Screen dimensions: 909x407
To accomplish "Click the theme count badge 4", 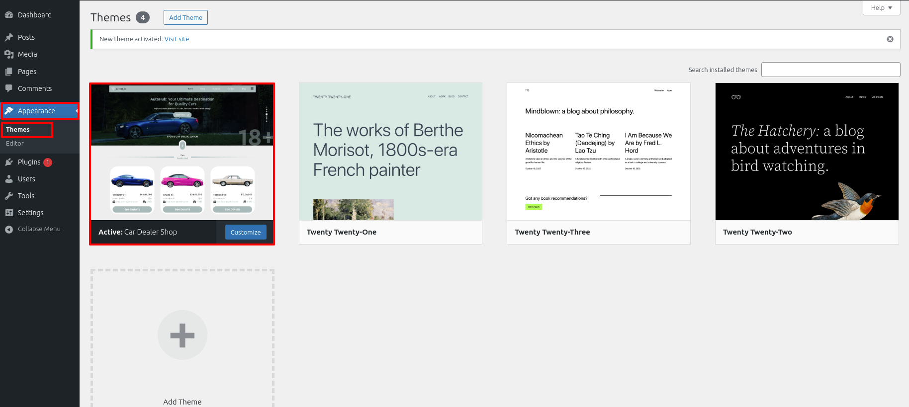I will [143, 17].
